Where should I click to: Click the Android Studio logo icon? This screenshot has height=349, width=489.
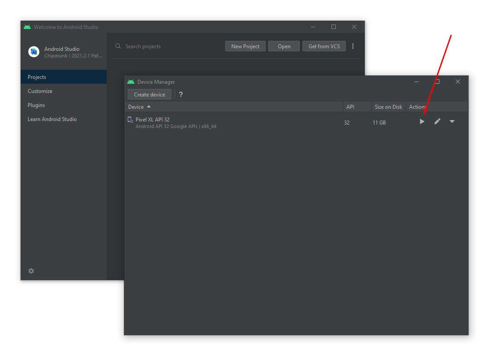34,52
